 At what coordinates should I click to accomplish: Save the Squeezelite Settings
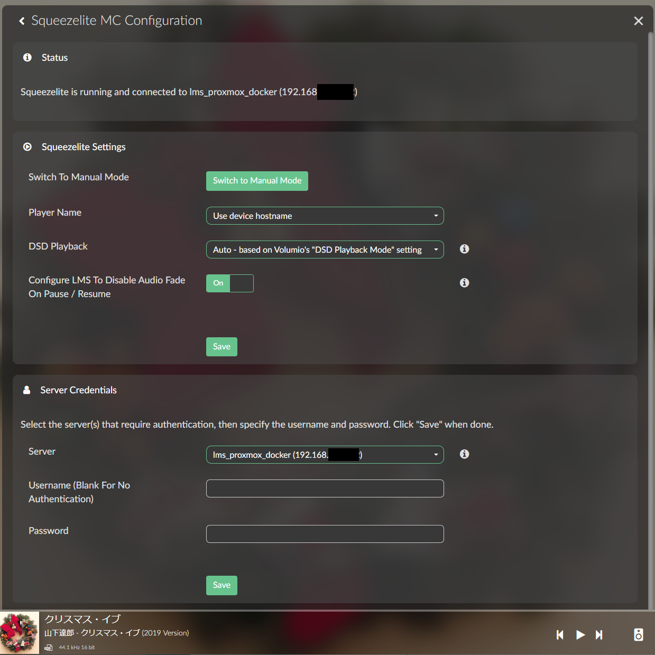click(222, 347)
